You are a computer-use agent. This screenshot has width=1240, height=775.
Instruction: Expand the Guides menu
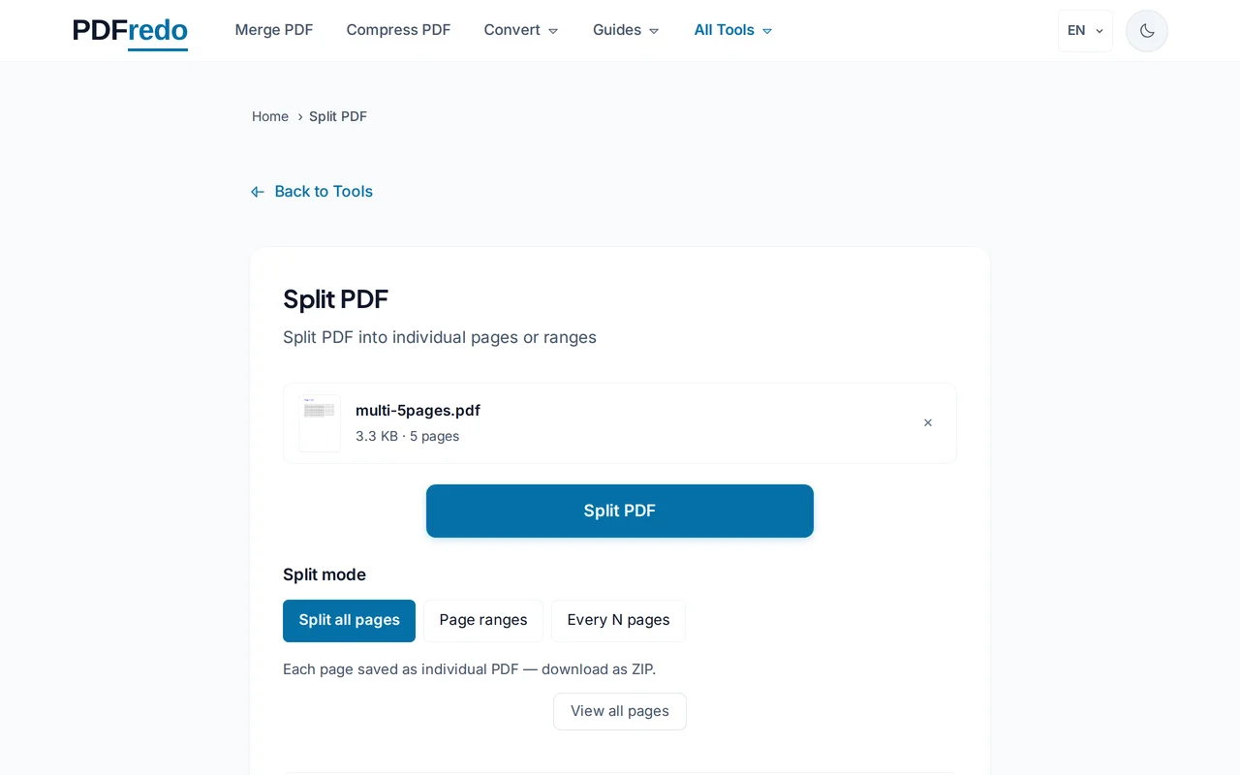pos(625,30)
